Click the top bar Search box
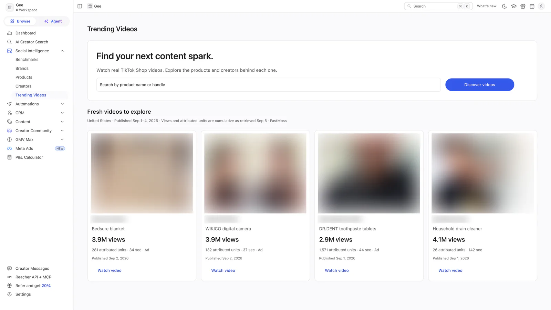The image size is (551, 310). click(438, 6)
